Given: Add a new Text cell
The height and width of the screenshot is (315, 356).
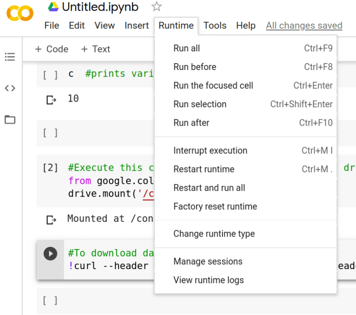Looking at the screenshot, I should click(95, 49).
